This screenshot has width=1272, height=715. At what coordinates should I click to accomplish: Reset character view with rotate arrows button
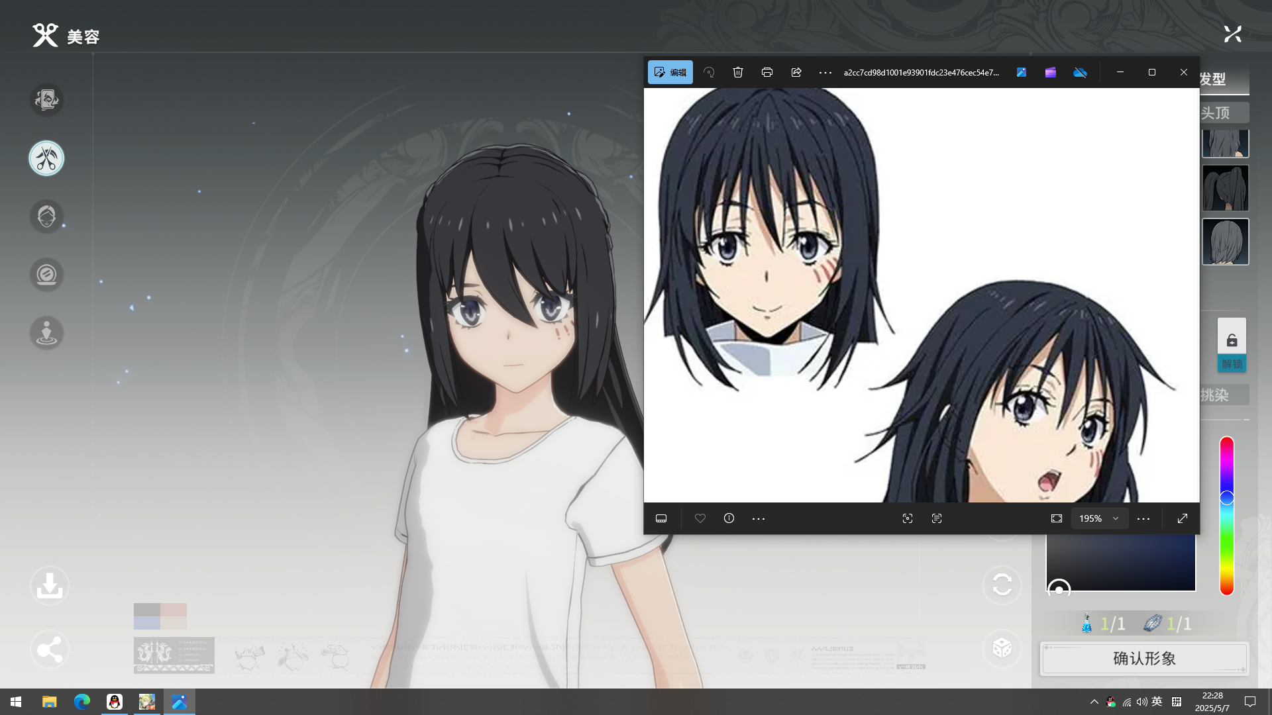pyautogui.click(x=1002, y=585)
